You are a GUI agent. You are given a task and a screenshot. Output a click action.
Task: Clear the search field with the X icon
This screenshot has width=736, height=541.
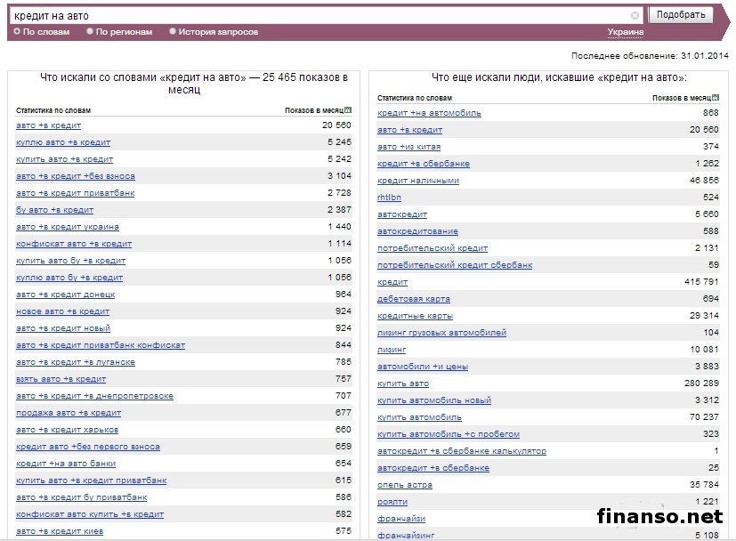635,15
